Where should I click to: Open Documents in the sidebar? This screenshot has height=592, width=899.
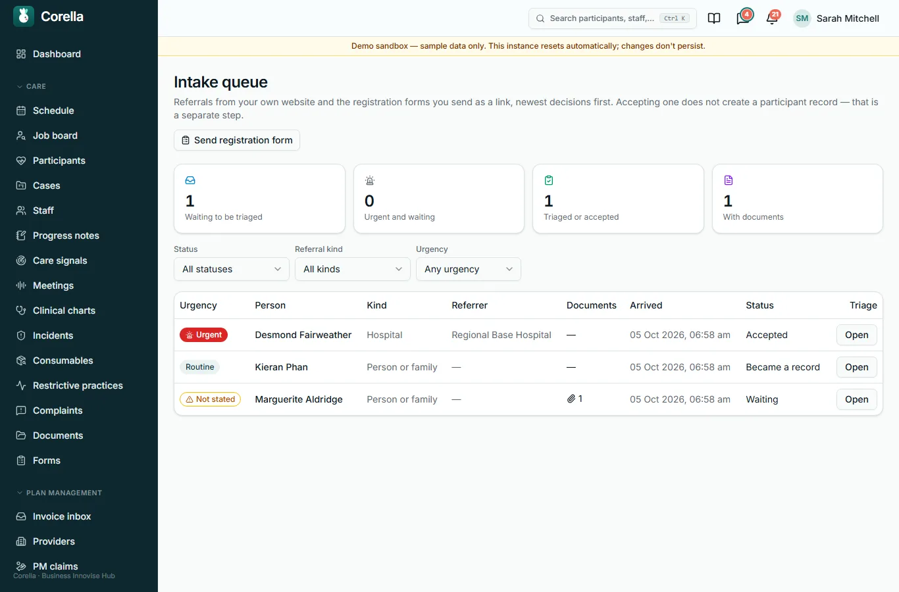point(79,435)
